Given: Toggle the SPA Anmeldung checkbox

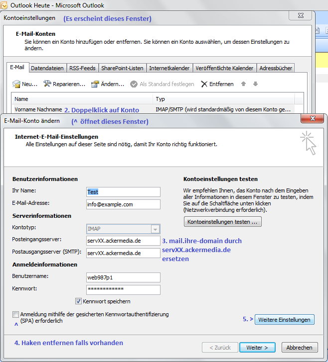Looking at the screenshot, I should [15, 314].
